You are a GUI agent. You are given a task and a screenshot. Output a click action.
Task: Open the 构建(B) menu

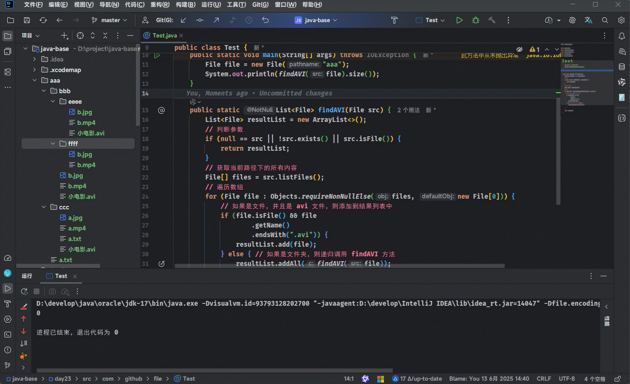(185, 5)
